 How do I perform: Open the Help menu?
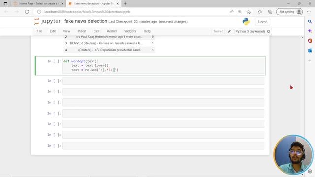point(147,31)
